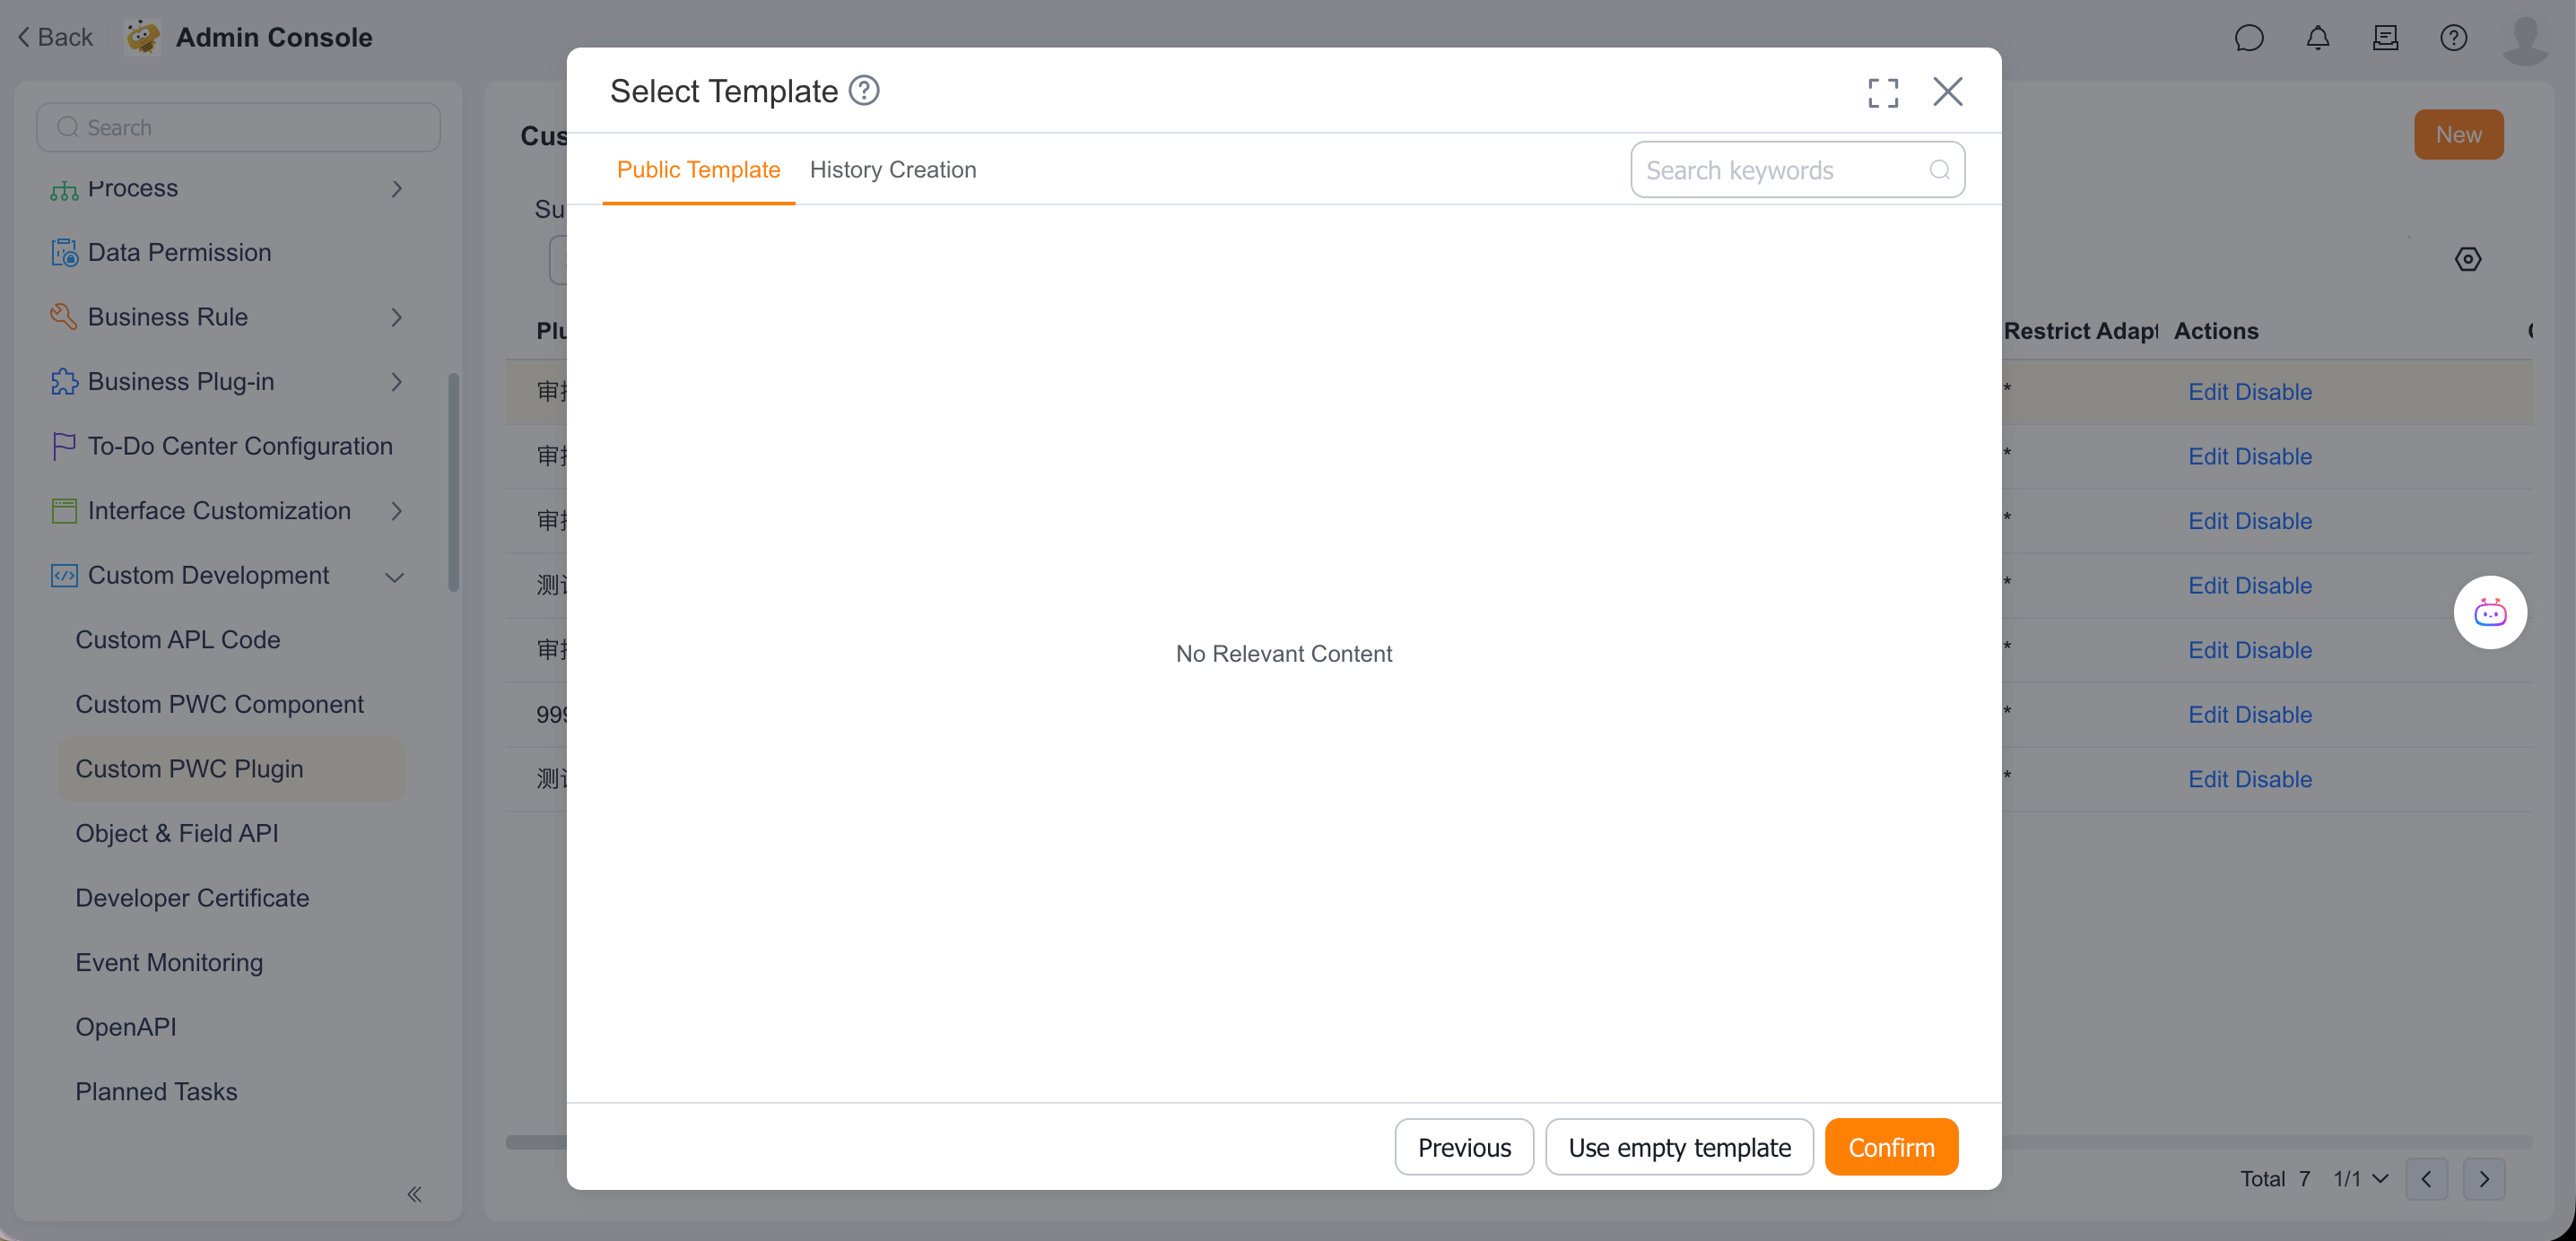Expand the Select Template dialog to fullscreen
This screenshot has height=1241, width=2576.
pyautogui.click(x=1883, y=91)
